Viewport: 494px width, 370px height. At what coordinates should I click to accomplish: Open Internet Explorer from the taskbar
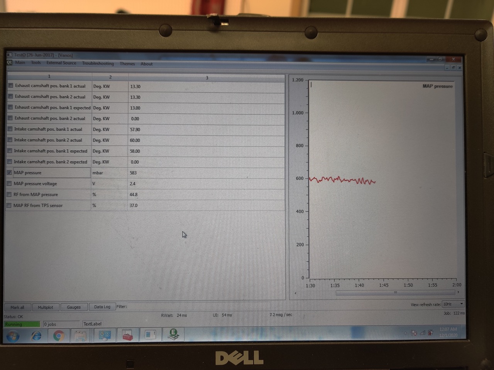click(x=36, y=336)
